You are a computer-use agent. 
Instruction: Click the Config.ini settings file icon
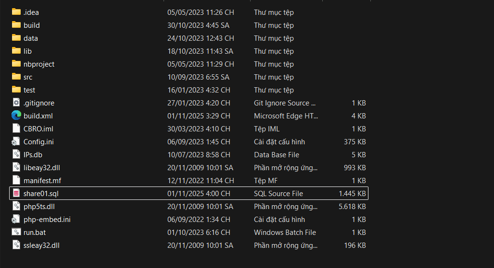(16, 141)
